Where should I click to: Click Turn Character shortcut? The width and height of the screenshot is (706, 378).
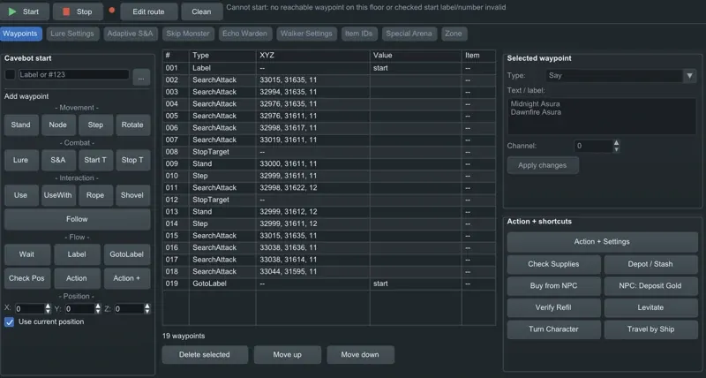click(x=554, y=329)
